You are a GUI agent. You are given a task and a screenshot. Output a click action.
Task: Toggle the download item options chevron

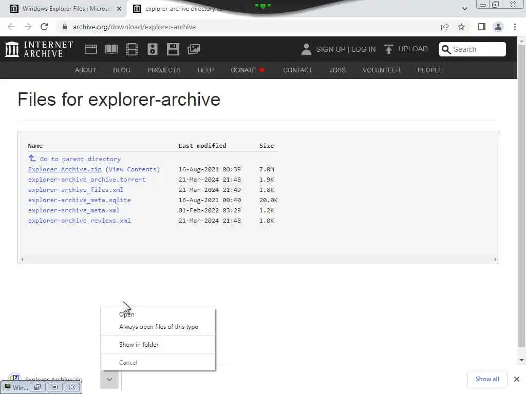(109, 380)
